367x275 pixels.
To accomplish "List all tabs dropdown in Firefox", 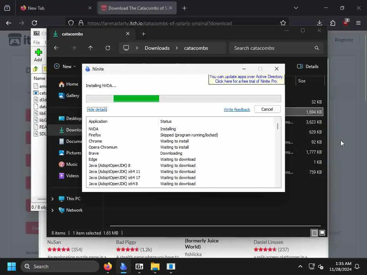I will (x=296, y=8).
